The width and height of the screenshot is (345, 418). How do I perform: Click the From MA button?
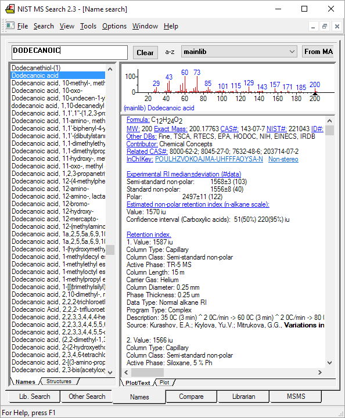(318, 52)
